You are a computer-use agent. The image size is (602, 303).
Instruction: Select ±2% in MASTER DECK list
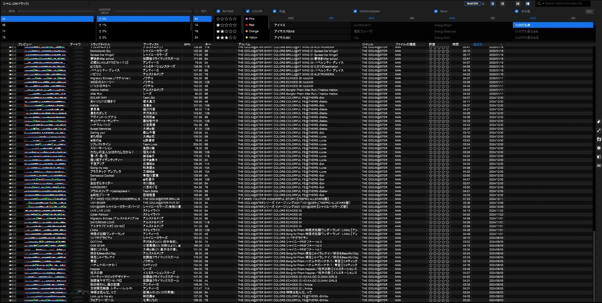coord(143,31)
